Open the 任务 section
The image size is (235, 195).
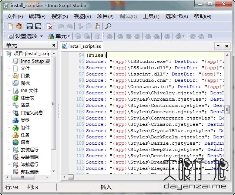pyautogui.click(x=21, y=135)
